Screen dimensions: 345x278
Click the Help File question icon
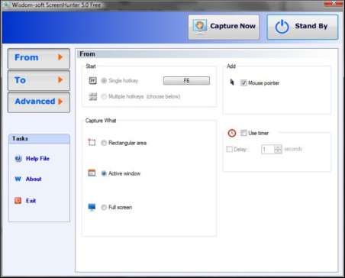[18, 158]
